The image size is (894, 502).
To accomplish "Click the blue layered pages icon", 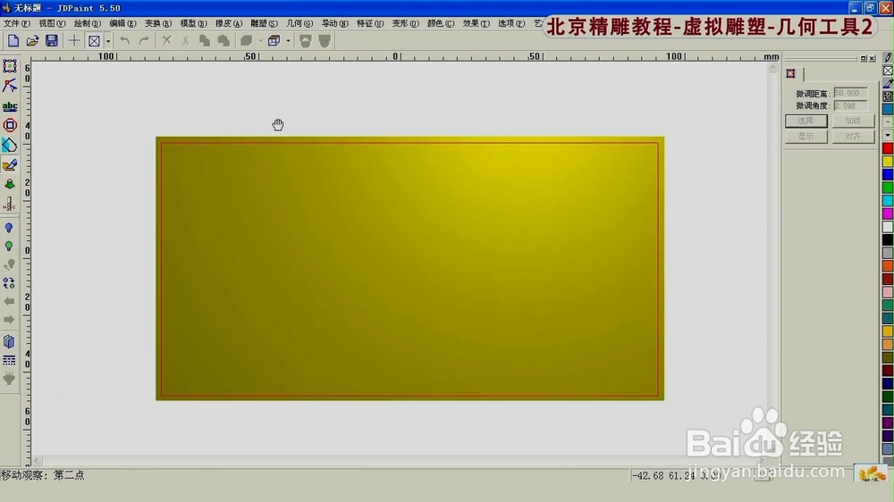I will (x=9, y=341).
